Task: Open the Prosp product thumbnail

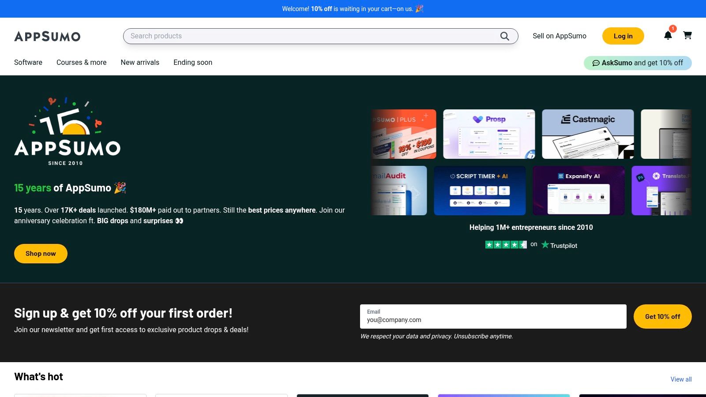Action: (x=489, y=134)
